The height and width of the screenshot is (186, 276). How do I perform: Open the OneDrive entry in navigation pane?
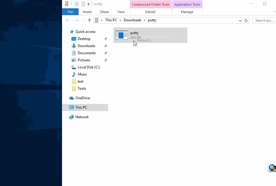tap(82, 98)
